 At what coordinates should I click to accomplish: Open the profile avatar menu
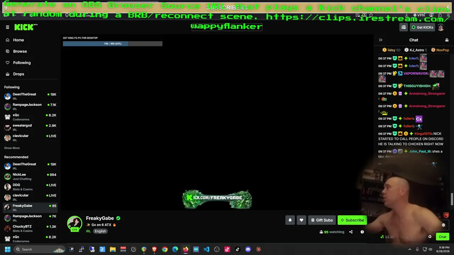pos(441,27)
